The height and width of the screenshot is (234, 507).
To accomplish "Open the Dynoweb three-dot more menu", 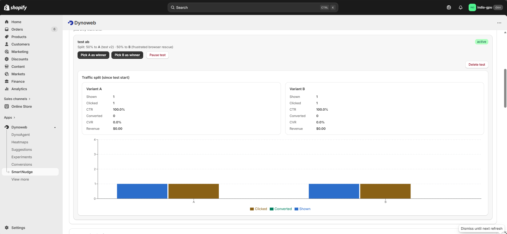I will click(x=499, y=23).
